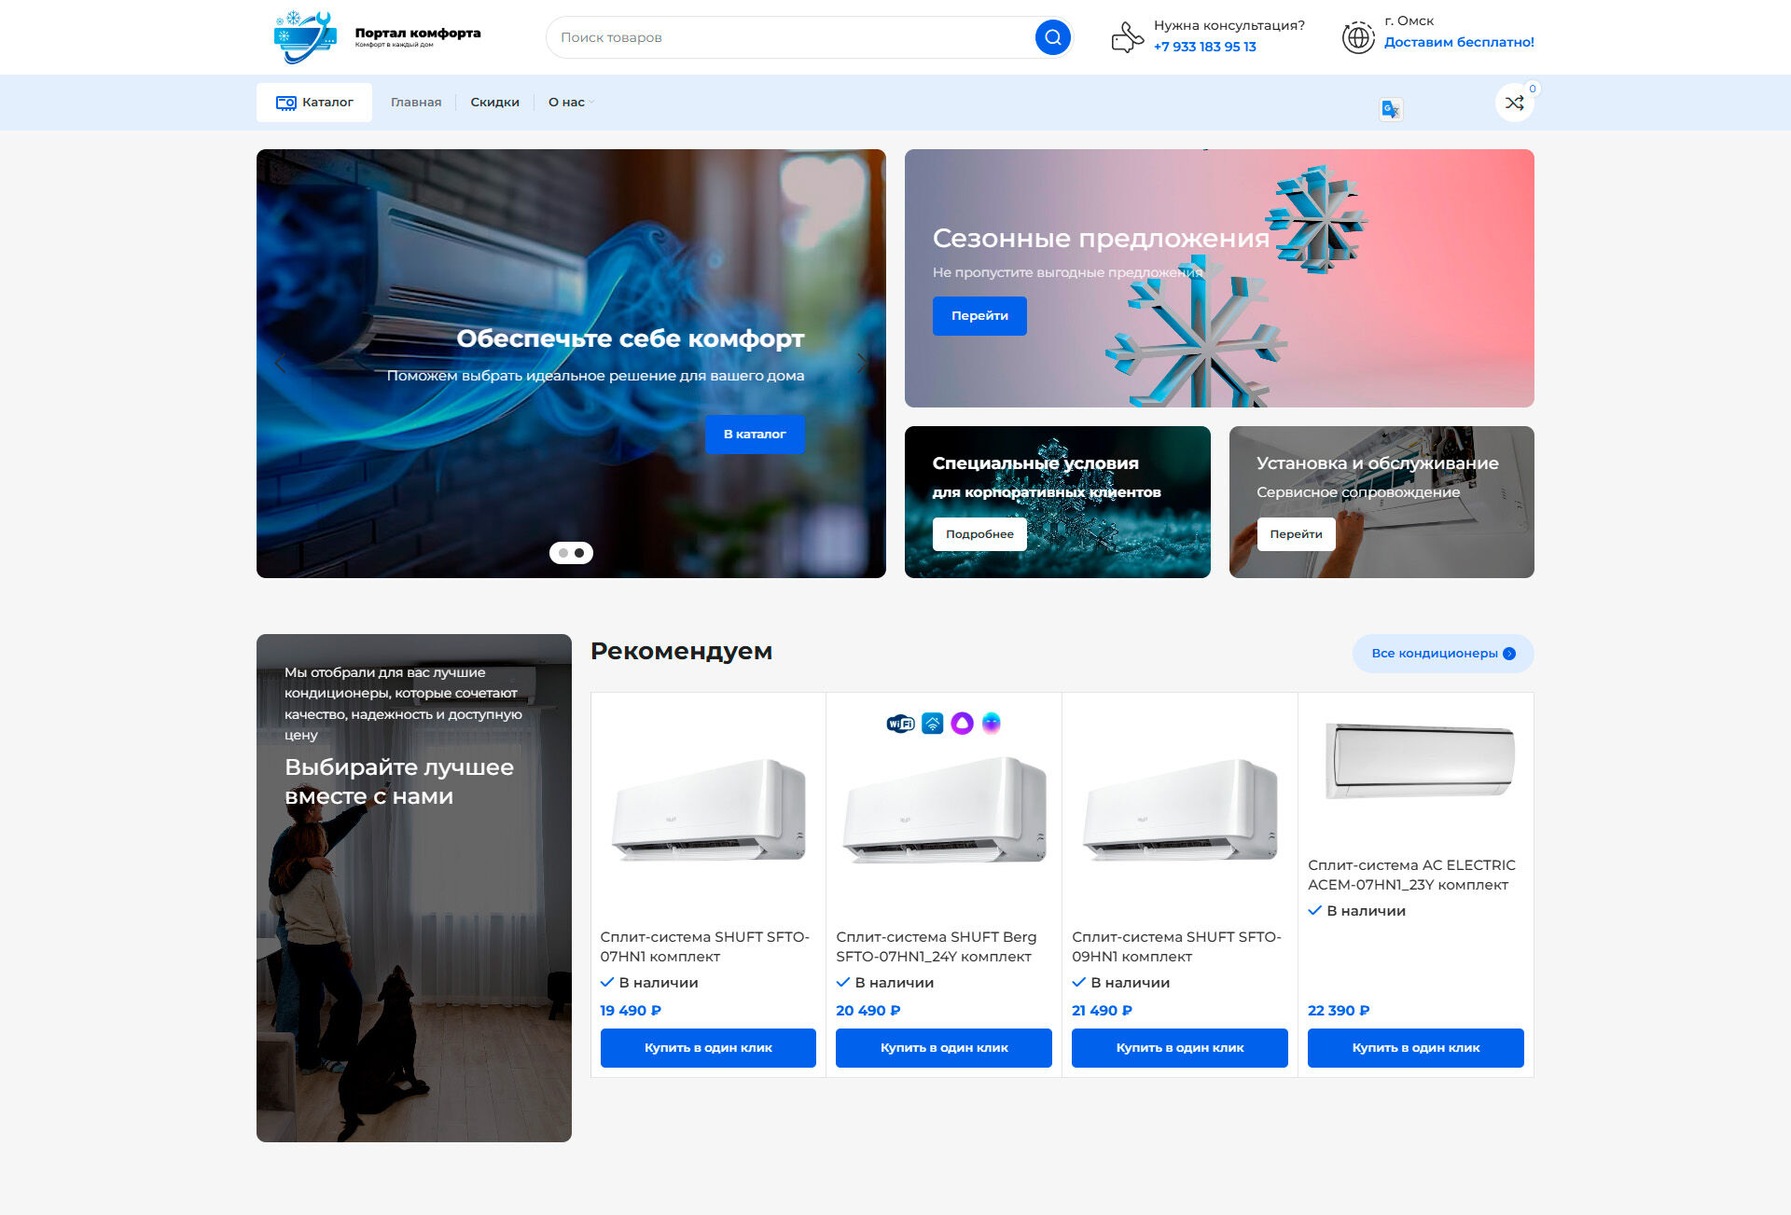Open the Скидки menu item
The height and width of the screenshot is (1215, 1791).
coord(494,103)
